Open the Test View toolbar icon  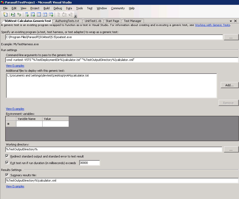[33, 15]
